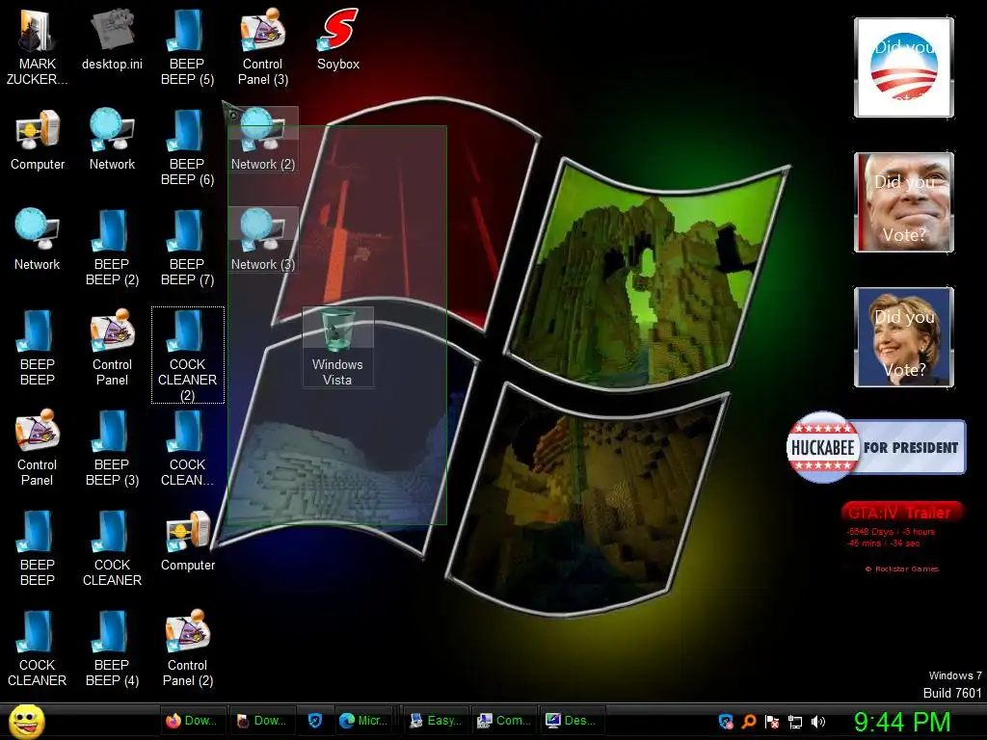Select the BEEP BEEP (6) shortcut
Image resolution: width=987 pixels, height=740 pixels.
click(187, 147)
